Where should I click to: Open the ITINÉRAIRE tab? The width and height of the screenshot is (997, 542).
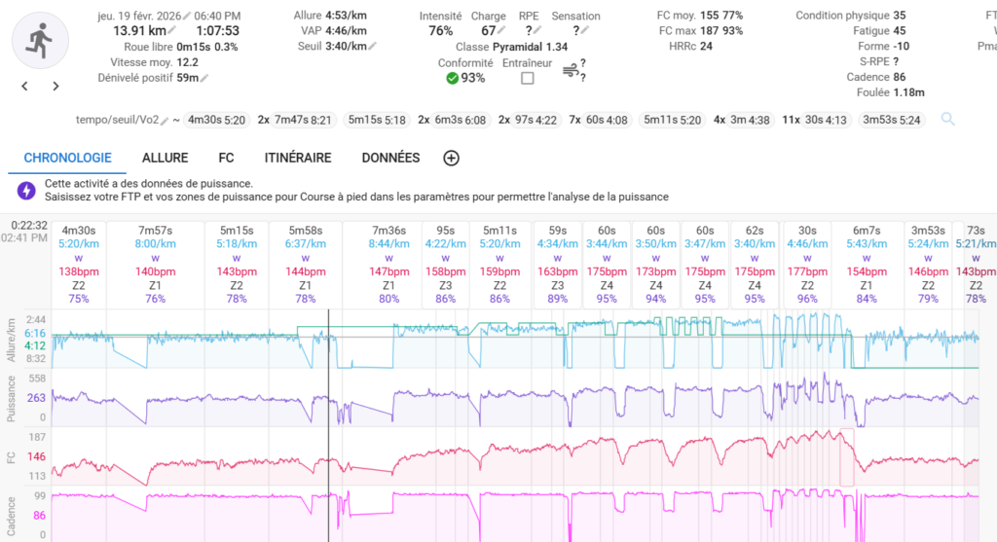tap(297, 158)
